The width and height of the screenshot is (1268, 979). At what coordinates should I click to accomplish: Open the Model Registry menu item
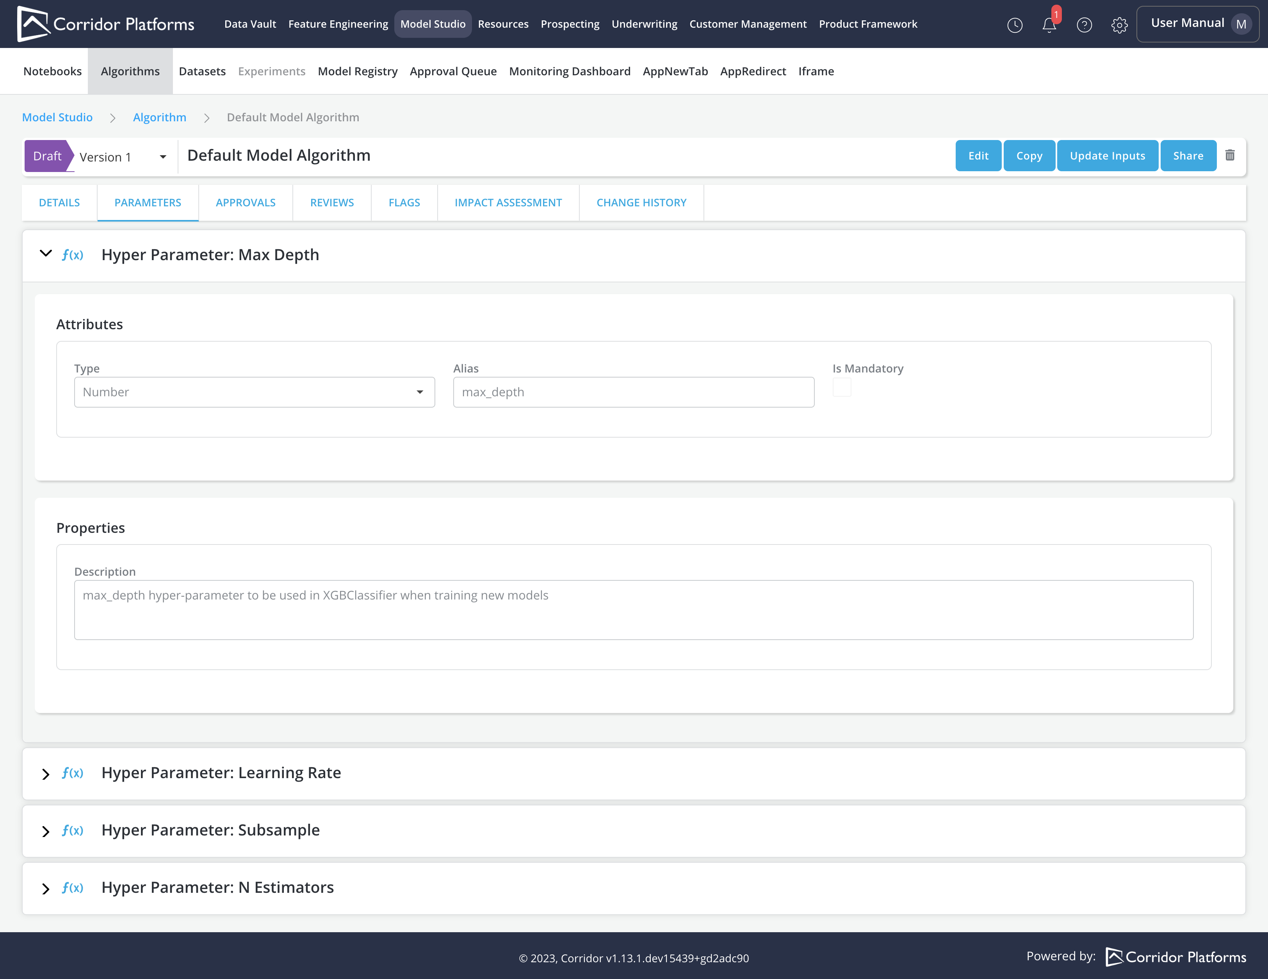(357, 71)
